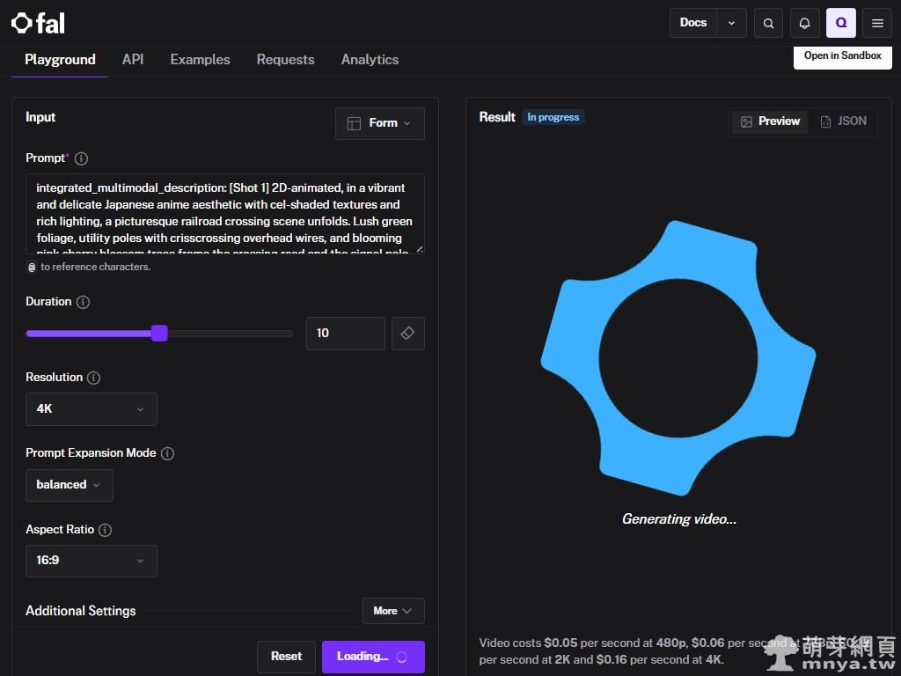
Task: Open notifications bell icon
Action: (804, 23)
